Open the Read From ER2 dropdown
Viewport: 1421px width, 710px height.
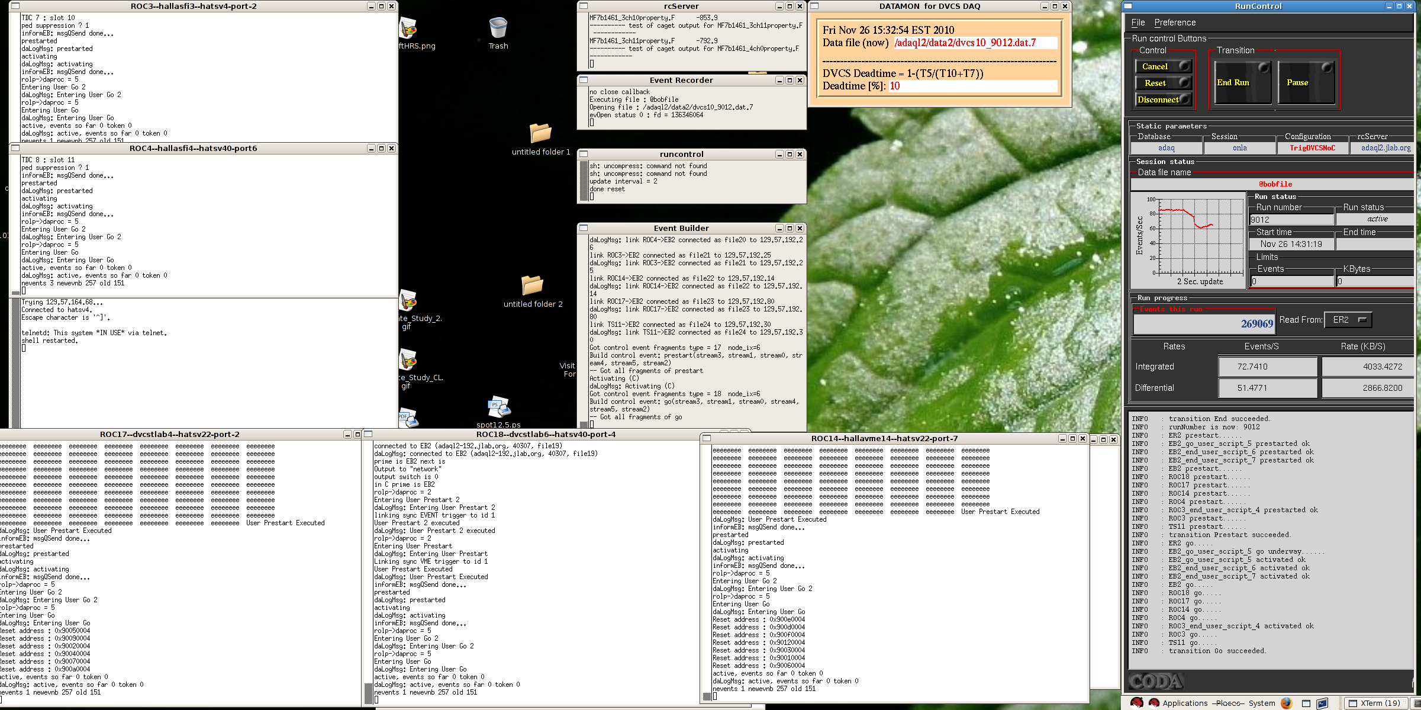pos(1348,320)
